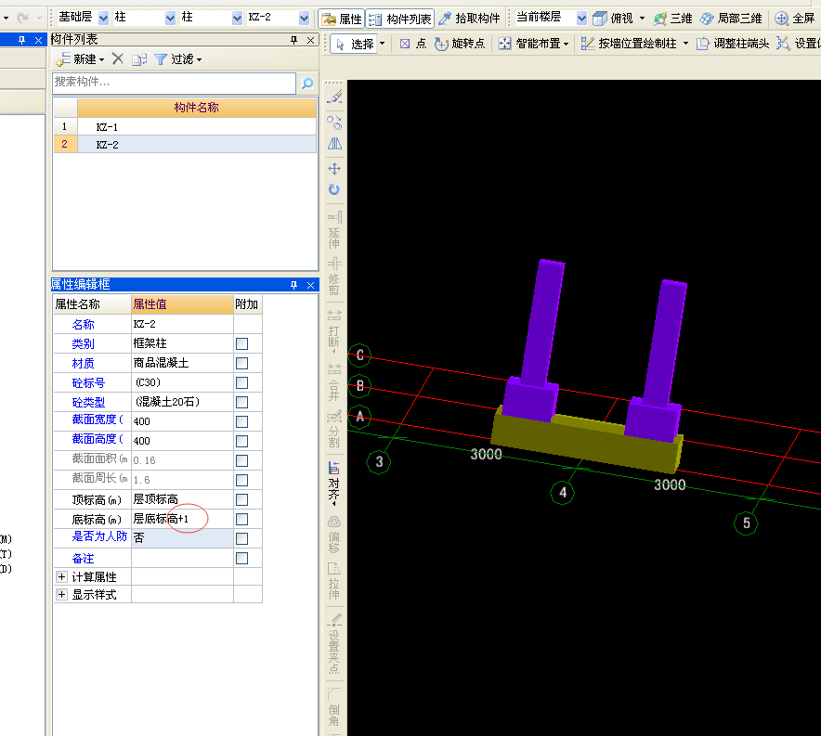Tick the 附加 checkbox for 备注 row

[x=241, y=559]
